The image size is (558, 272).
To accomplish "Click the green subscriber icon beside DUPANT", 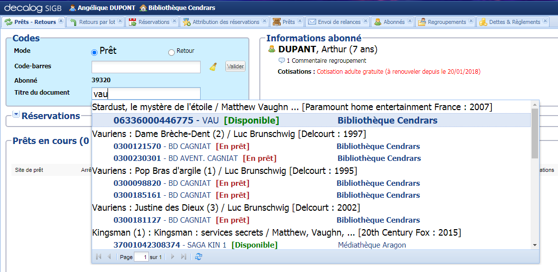I will (x=272, y=49).
